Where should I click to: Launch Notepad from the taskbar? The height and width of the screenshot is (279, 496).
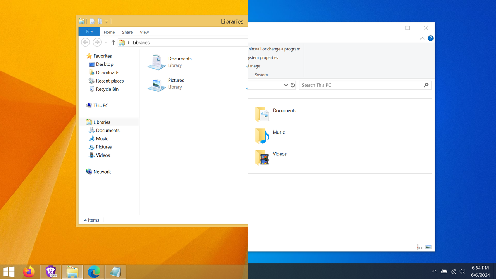(x=115, y=272)
